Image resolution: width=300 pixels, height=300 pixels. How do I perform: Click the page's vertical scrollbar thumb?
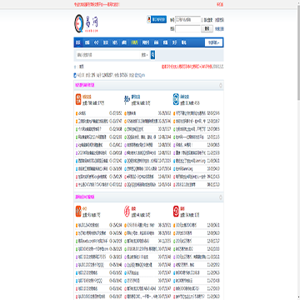298,52
